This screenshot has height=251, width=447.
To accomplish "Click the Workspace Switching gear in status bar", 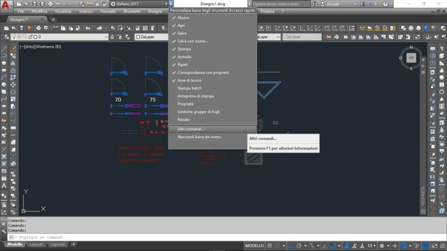I will click(382, 246).
